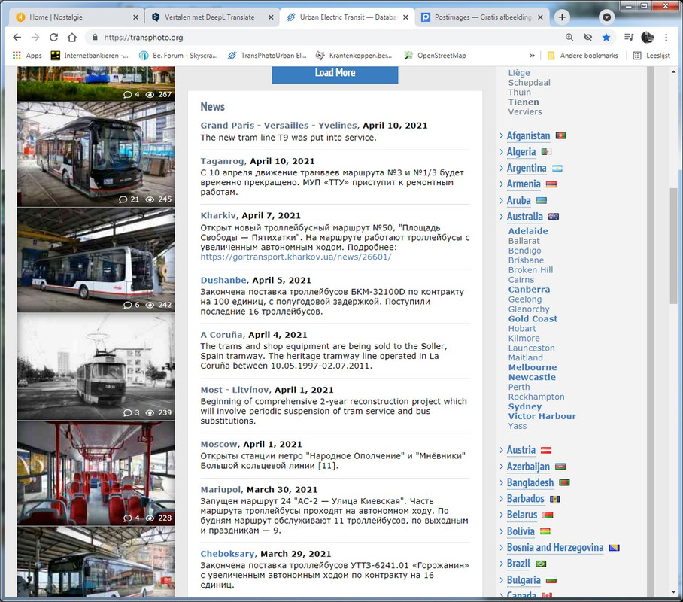This screenshot has width=683, height=602.
Task: Go back using the browser back arrow
Action: click(17, 38)
